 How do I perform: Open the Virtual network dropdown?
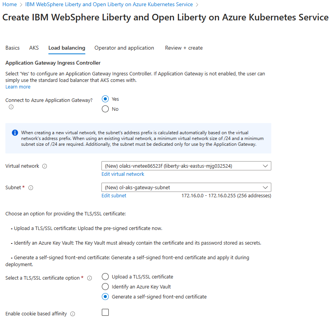[186, 166]
